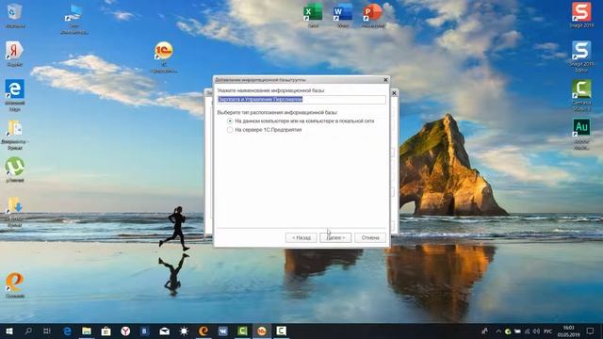Open the Yandex shortcut on the desktop

pyautogui.click(x=15, y=54)
